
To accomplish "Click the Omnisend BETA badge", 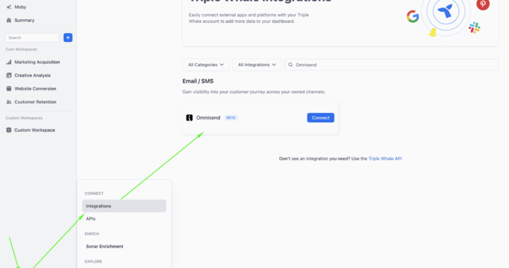I will point(231,118).
